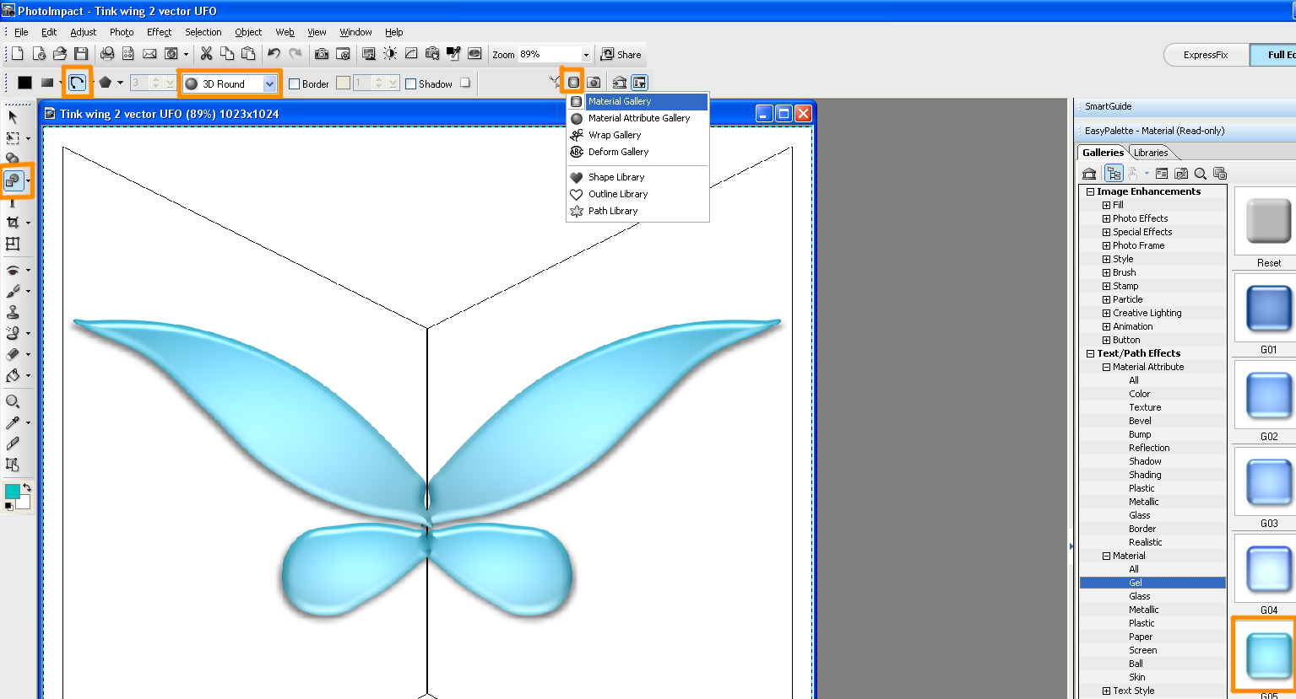Pick the Path Drawing tool
This screenshot has height=699, width=1296.
14,180
